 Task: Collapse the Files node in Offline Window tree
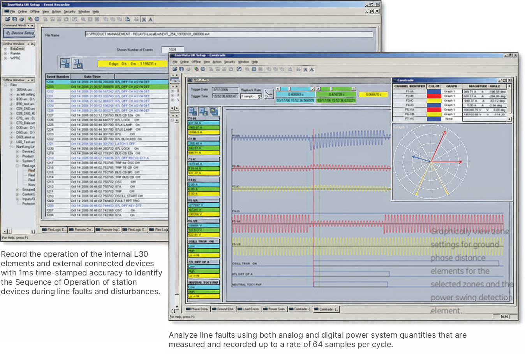pos(6,85)
